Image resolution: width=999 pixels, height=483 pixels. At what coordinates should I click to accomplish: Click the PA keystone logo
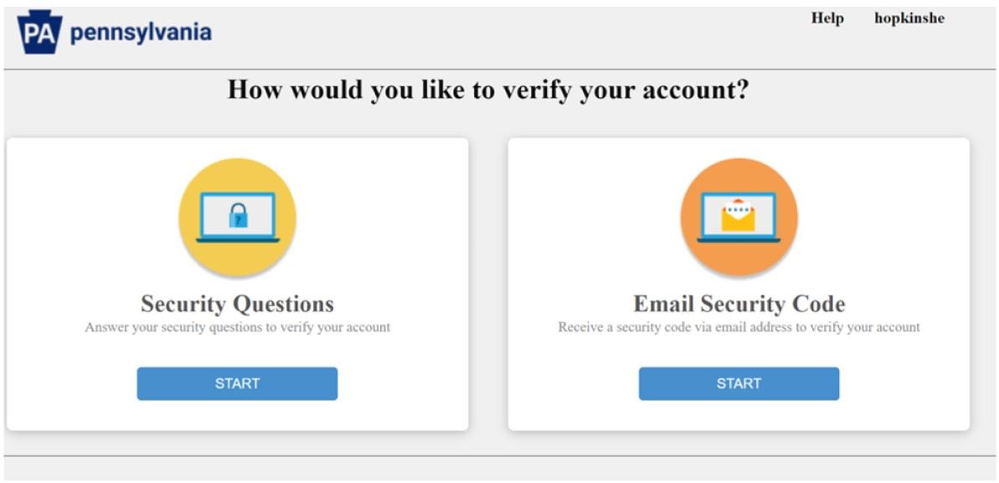[39, 33]
